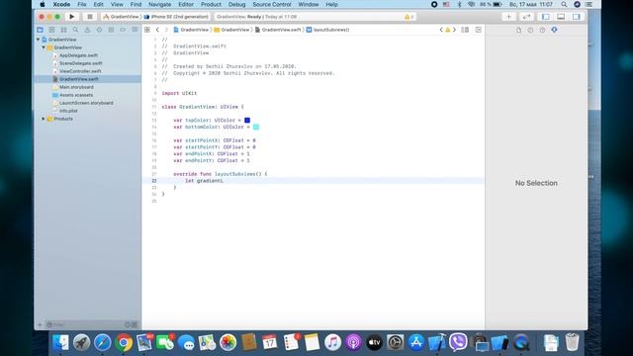Open the Source Control navigator tab

tap(51, 30)
